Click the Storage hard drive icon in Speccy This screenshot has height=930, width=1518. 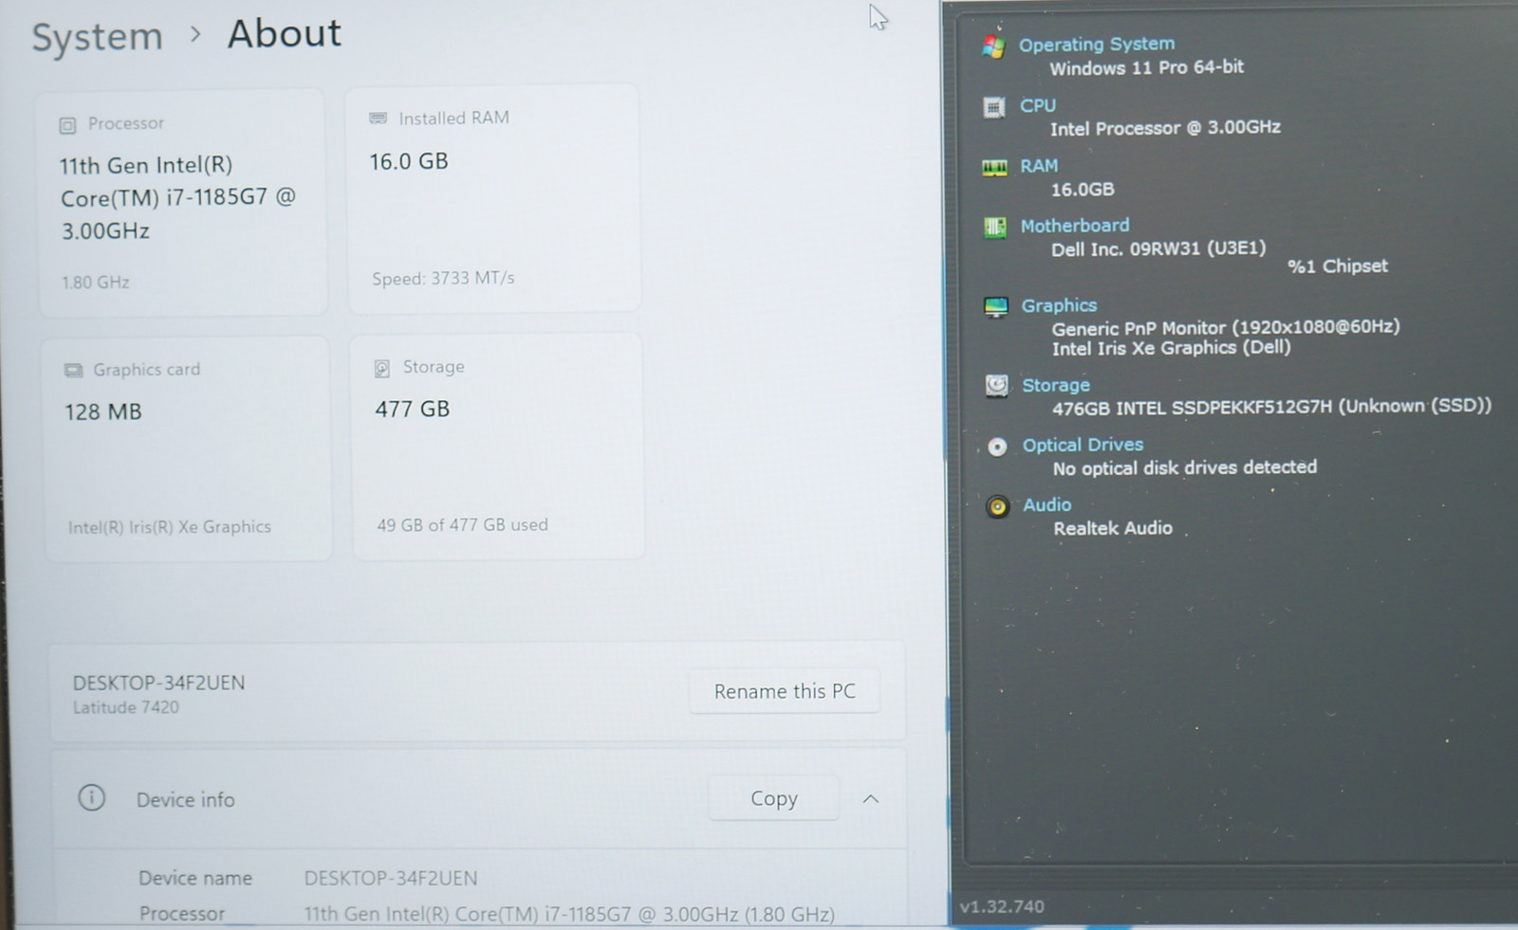tap(996, 386)
